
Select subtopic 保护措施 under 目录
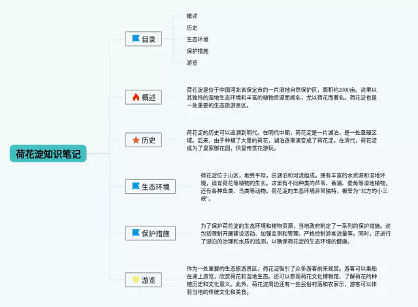coord(197,51)
